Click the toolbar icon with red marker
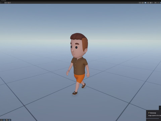 (x=9, y=3)
